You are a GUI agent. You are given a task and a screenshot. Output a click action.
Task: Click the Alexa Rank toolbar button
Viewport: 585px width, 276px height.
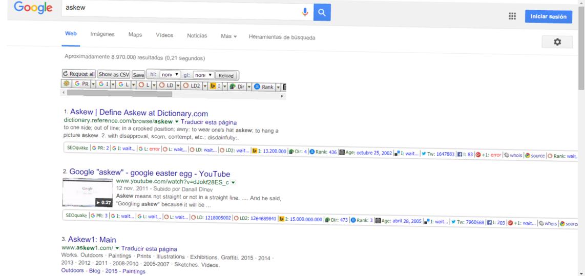[x=264, y=87]
